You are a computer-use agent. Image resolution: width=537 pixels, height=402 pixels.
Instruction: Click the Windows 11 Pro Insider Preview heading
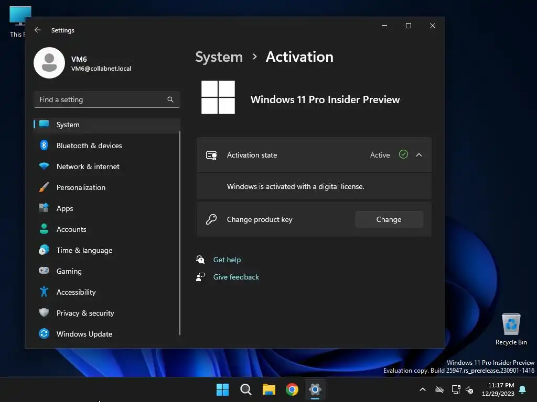coord(325,99)
